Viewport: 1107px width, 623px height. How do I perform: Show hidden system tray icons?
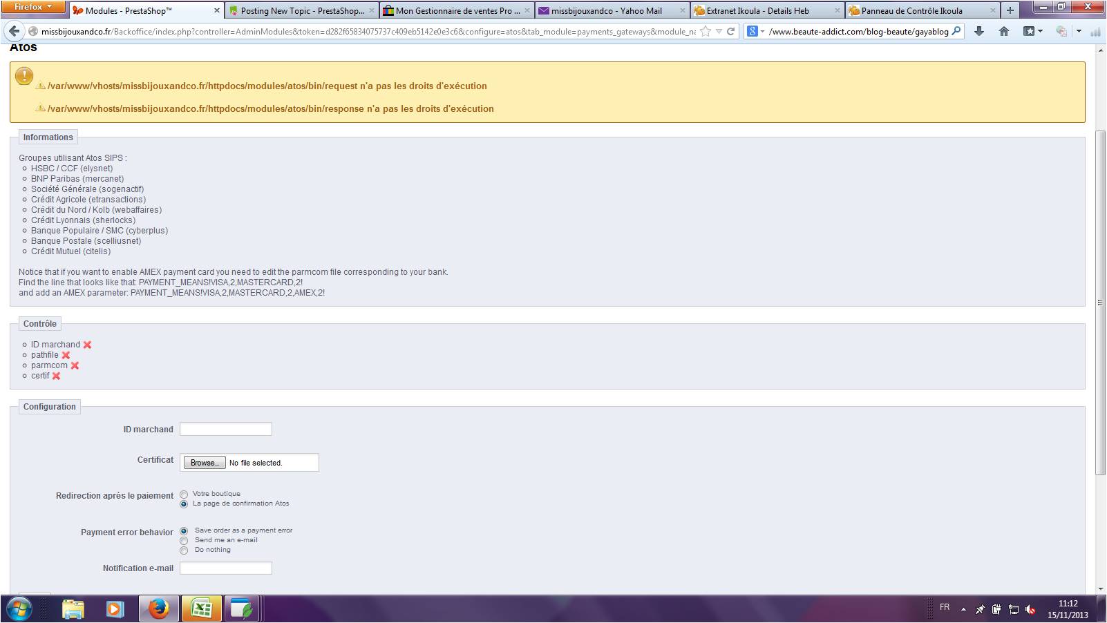[963, 609]
